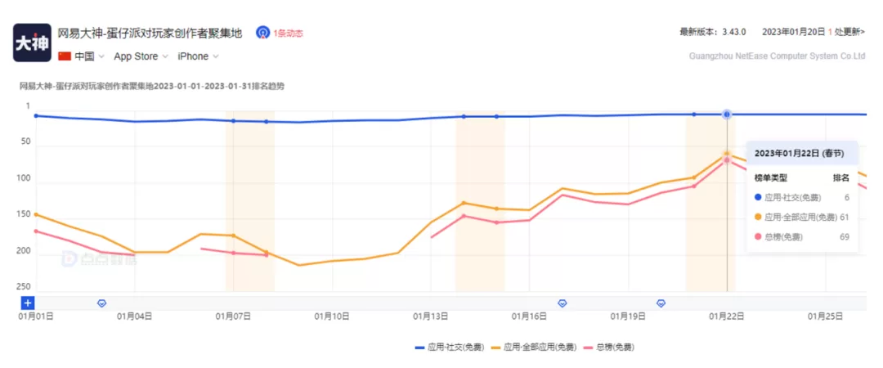Click the China flag icon

[65, 56]
